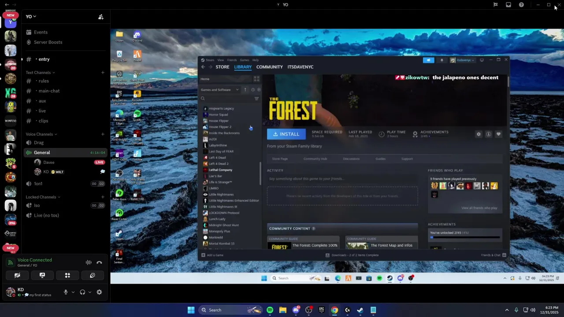Go back with Discord title-bar arrow
Image resolution: width=564 pixels, height=317 pixels.
(x=7, y=4)
